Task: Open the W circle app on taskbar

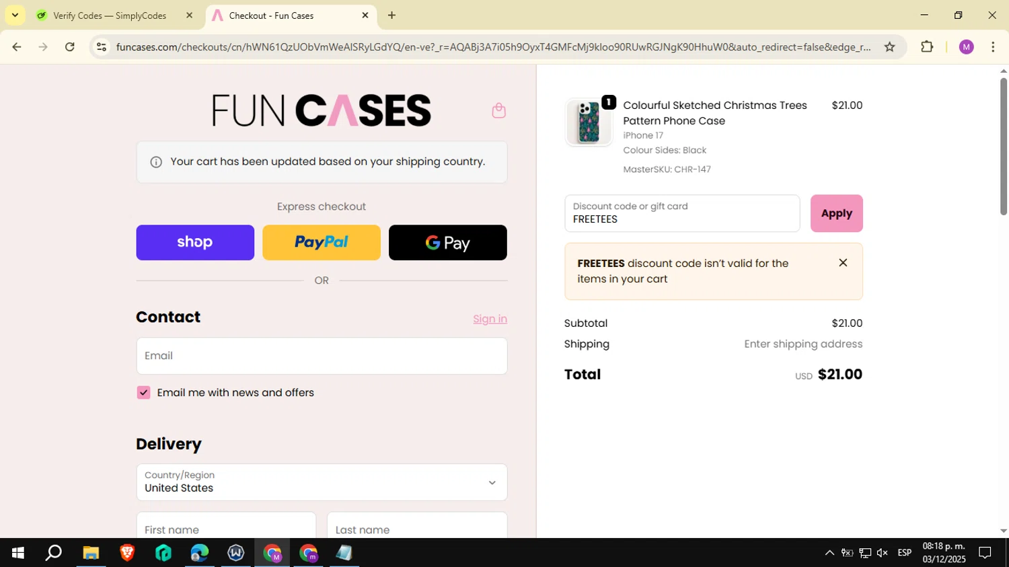Action: tap(236, 553)
